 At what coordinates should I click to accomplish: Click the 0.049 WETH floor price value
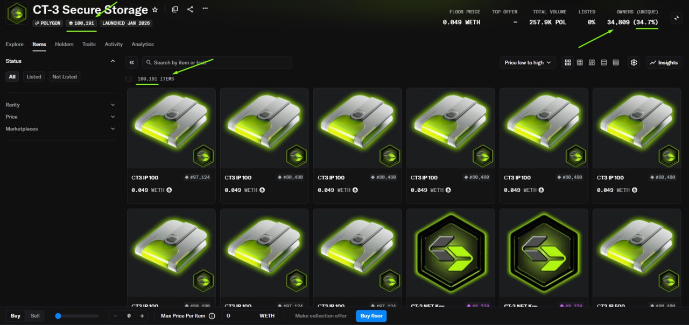tap(461, 22)
